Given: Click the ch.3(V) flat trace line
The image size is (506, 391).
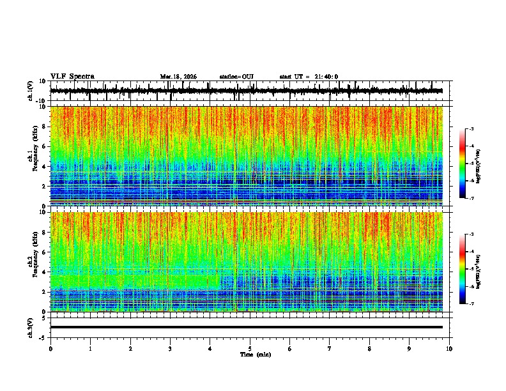Looking at the screenshot, I should 247,327.
